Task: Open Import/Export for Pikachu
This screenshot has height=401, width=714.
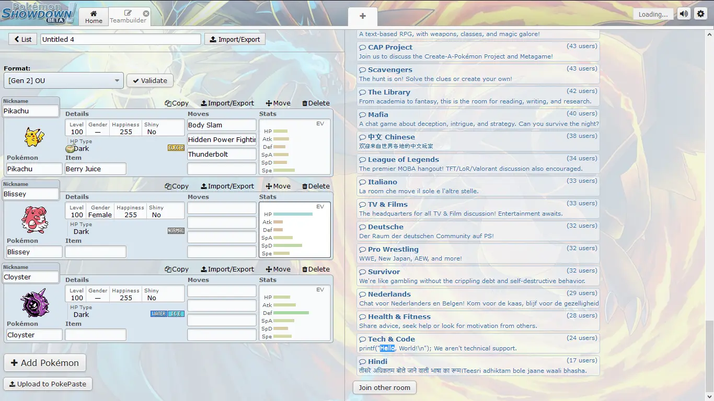Action: [227, 103]
